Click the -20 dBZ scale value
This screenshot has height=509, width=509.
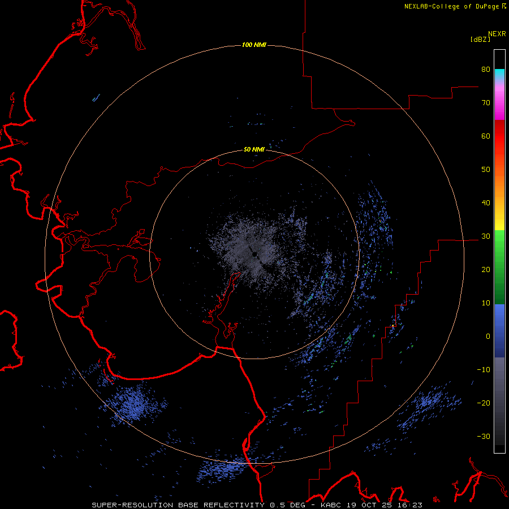[x=484, y=403]
